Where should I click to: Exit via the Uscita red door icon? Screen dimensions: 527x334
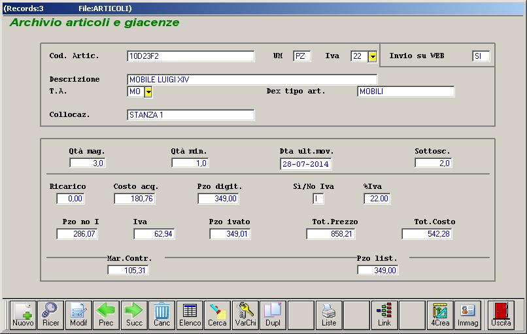tap(501, 315)
